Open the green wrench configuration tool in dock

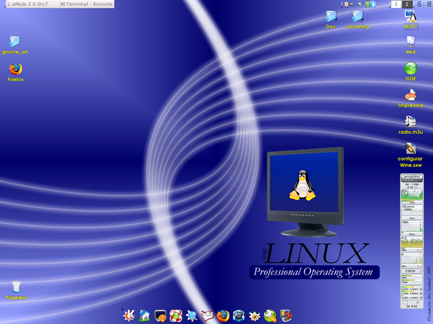coord(270,316)
